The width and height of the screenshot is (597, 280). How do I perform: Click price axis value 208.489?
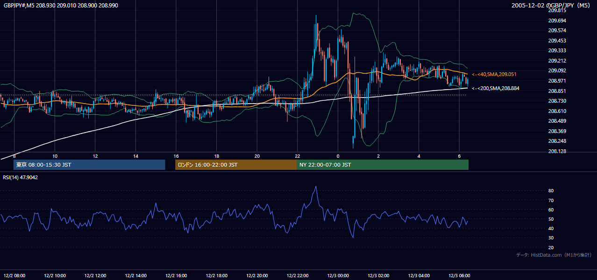coord(557,121)
